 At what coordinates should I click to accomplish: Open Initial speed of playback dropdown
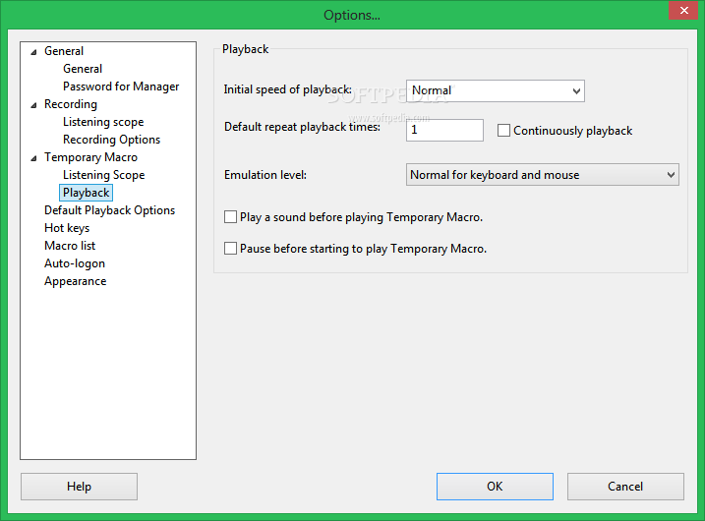(495, 91)
